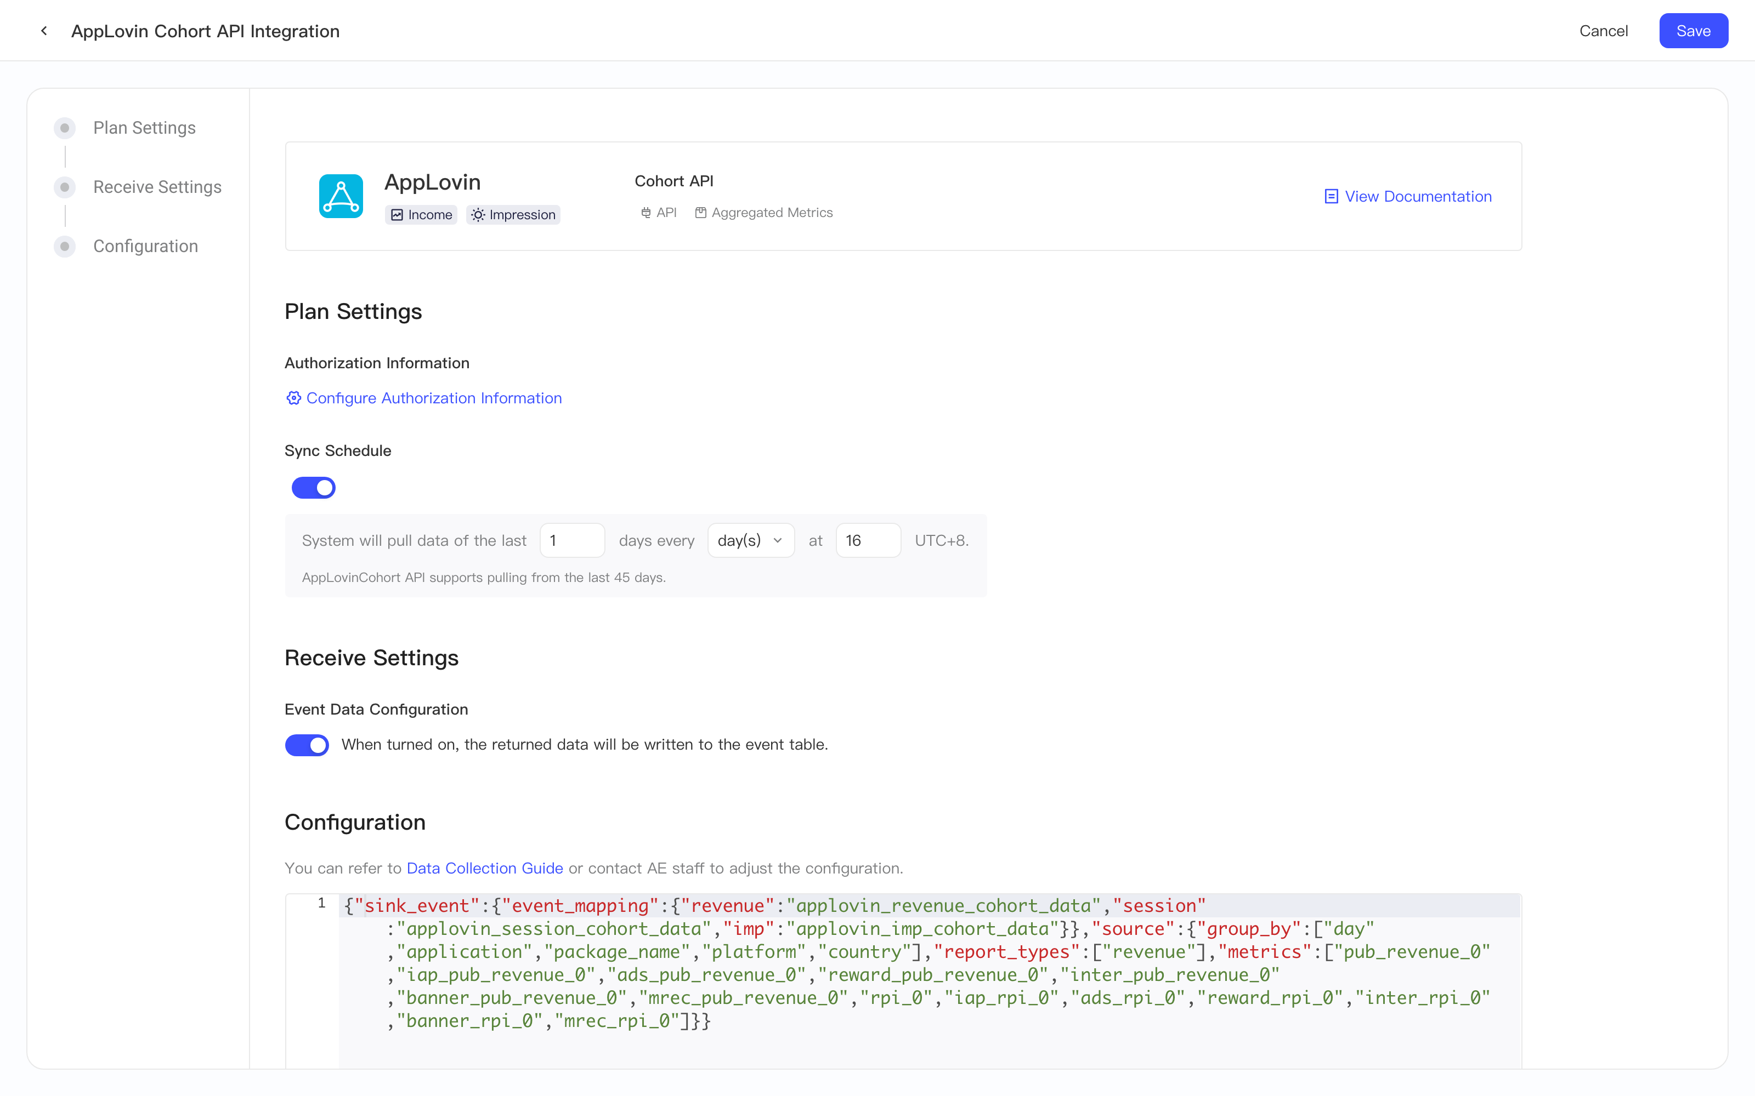Click the Event Data Configuration label
Screen dimensions: 1755x1096
[376, 710]
